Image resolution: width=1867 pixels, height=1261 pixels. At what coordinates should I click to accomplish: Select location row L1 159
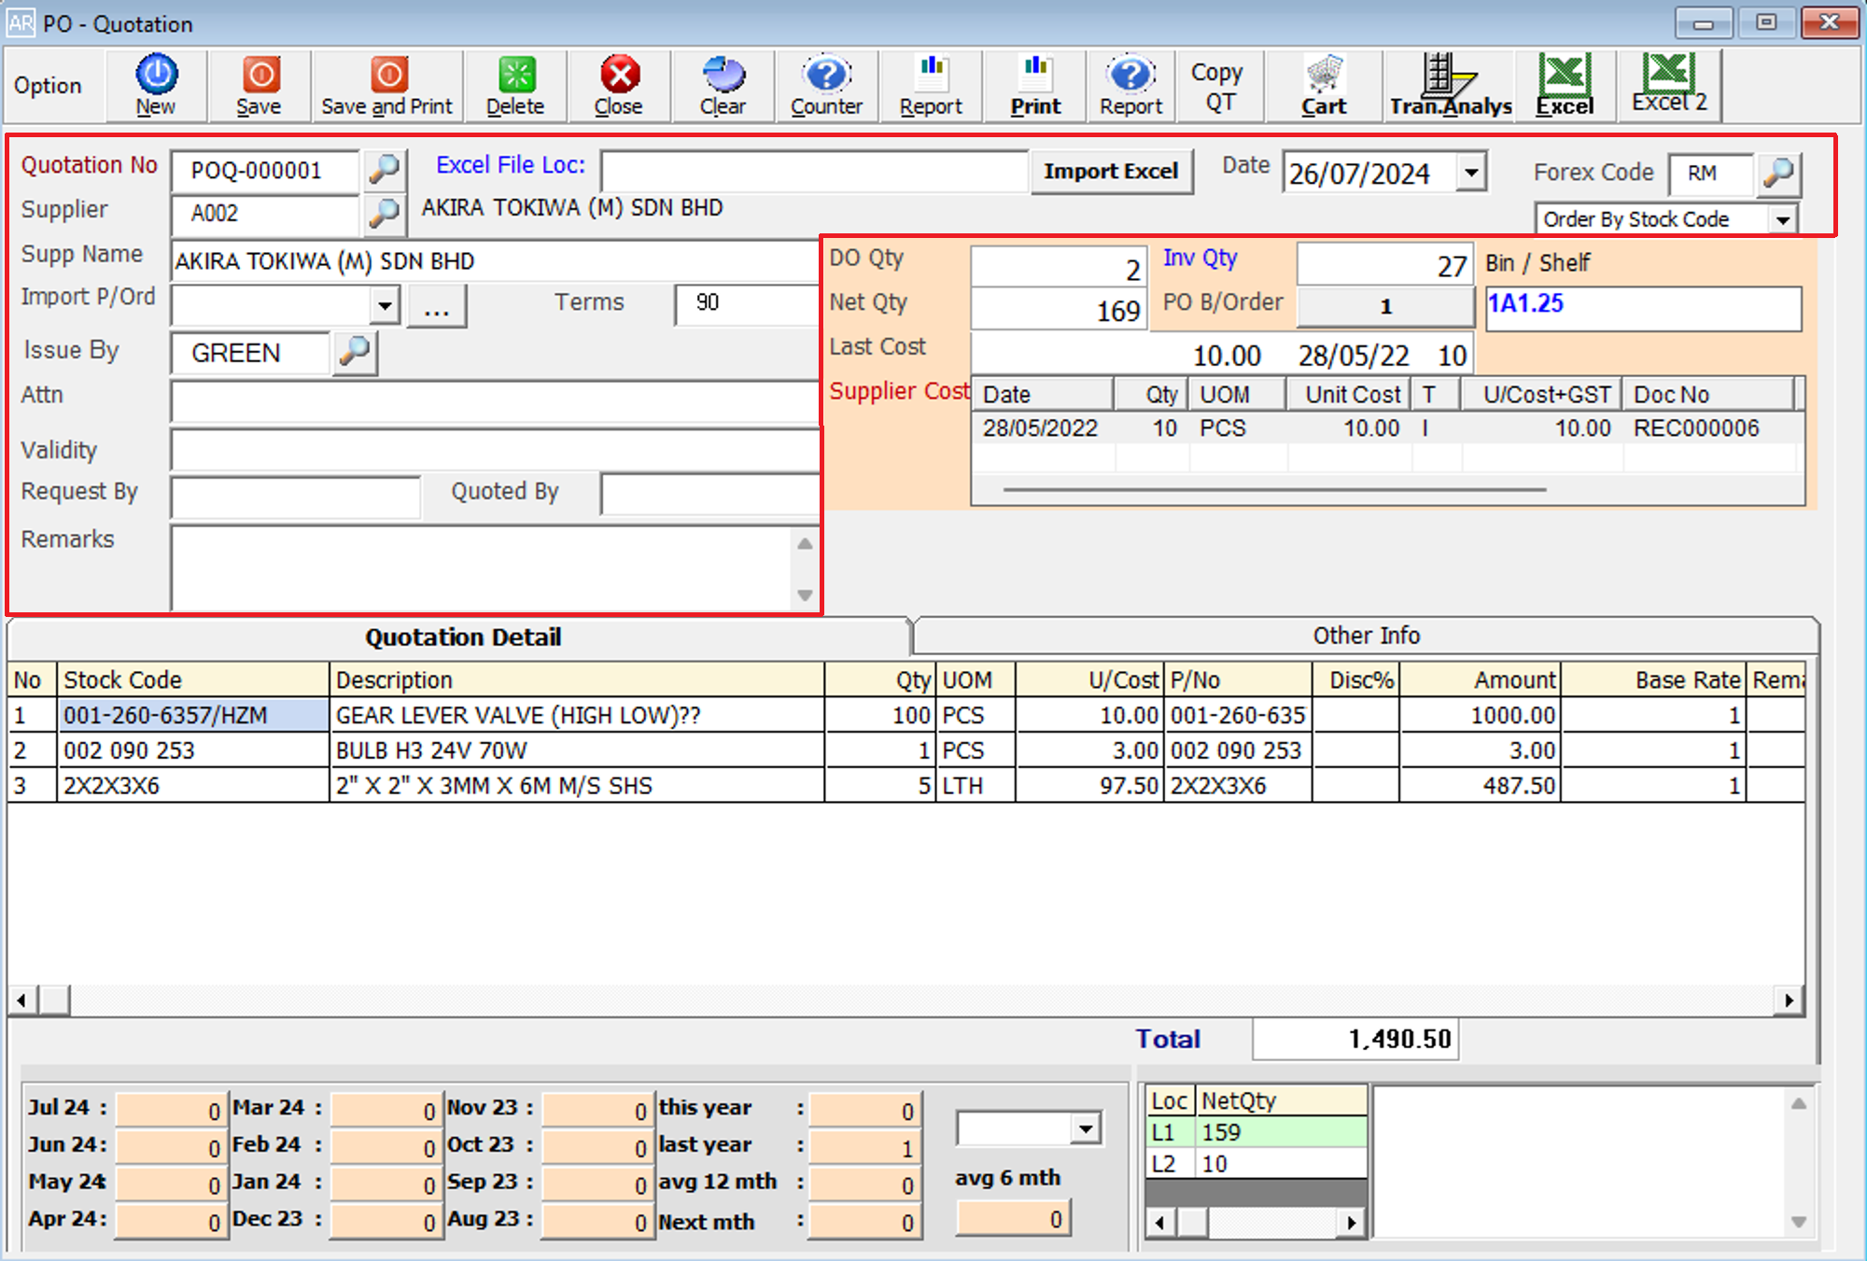[x=1256, y=1132]
